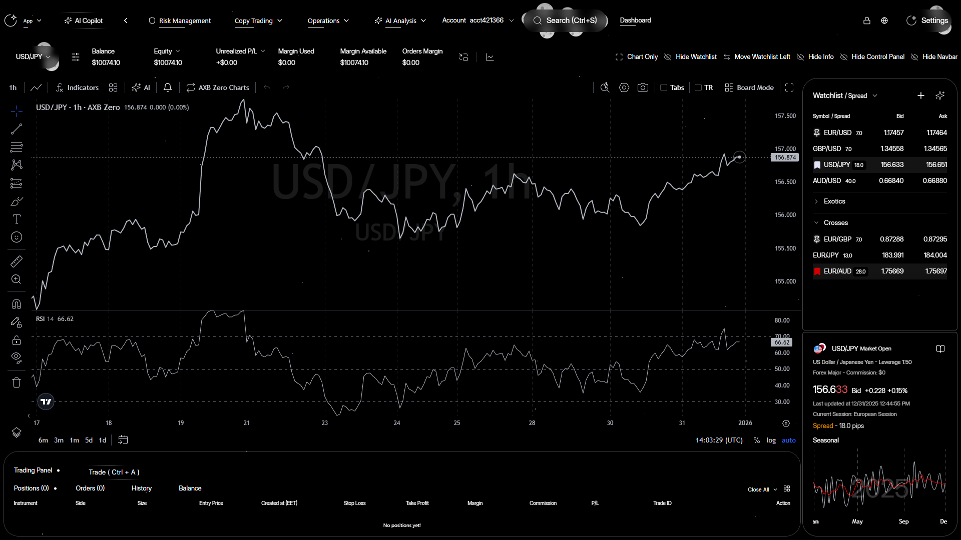Enable the Tabs checkbox
961x540 pixels.
(664, 87)
